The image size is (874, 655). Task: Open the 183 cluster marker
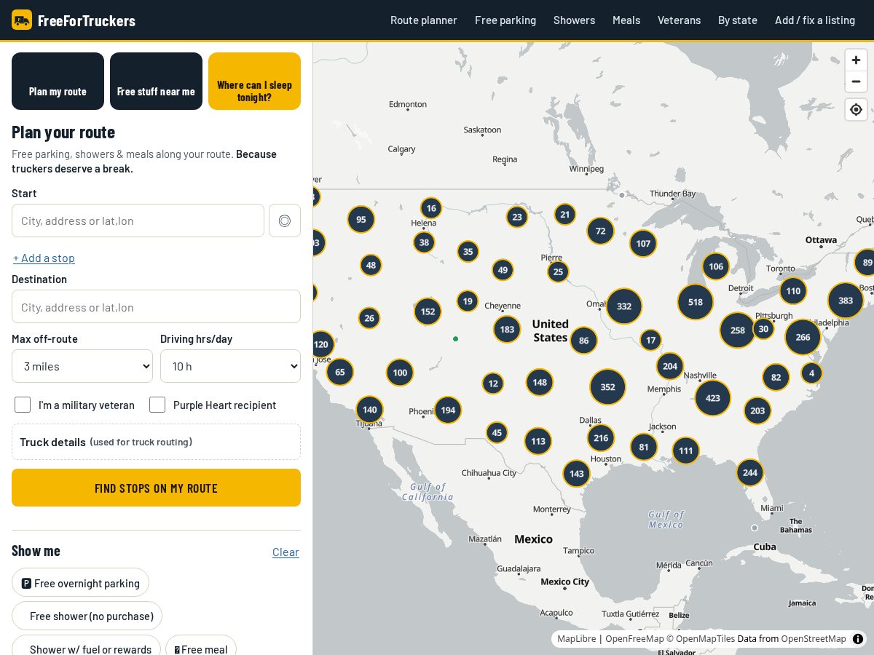coord(507,330)
